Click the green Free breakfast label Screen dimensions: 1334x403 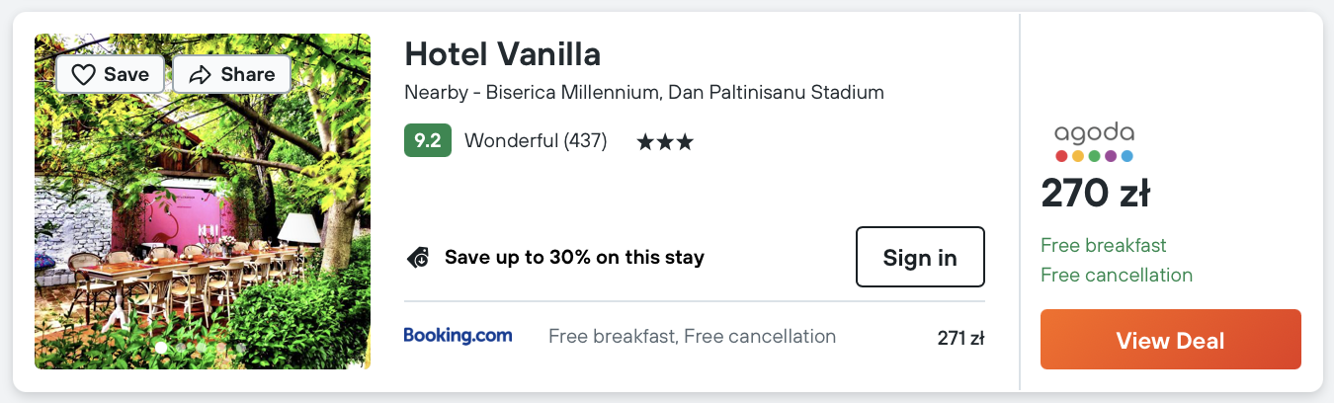(x=1104, y=245)
